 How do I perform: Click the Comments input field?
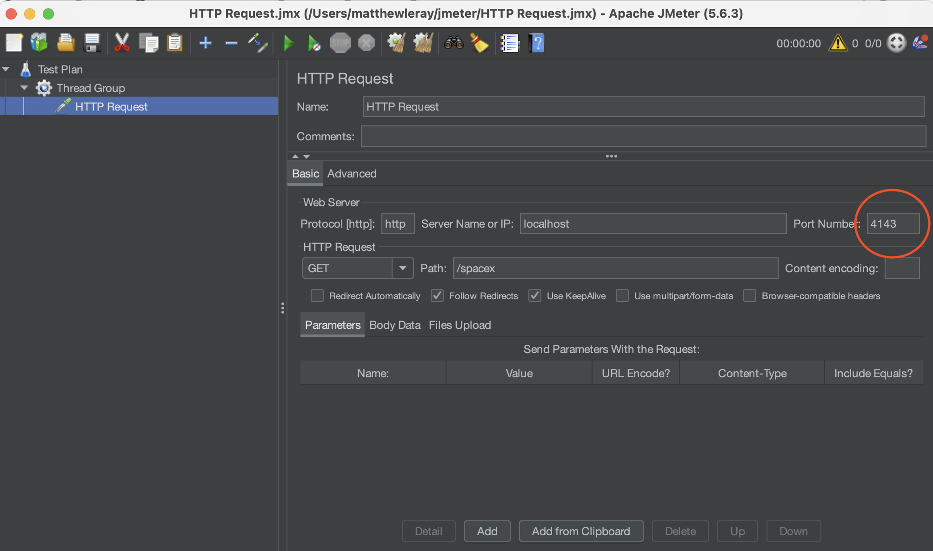pos(643,136)
